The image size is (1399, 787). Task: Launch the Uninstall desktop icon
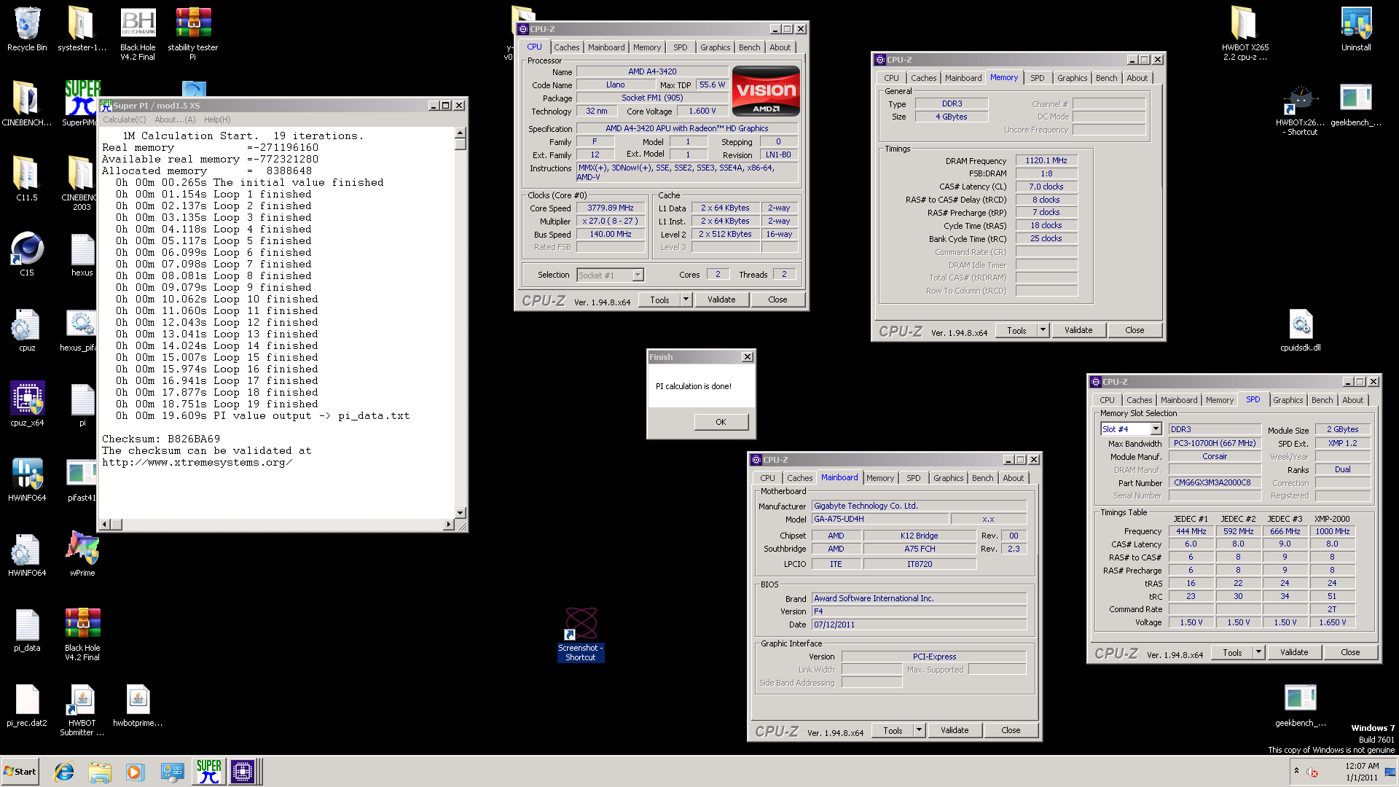pyautogui.click(x=1356, y=29)
